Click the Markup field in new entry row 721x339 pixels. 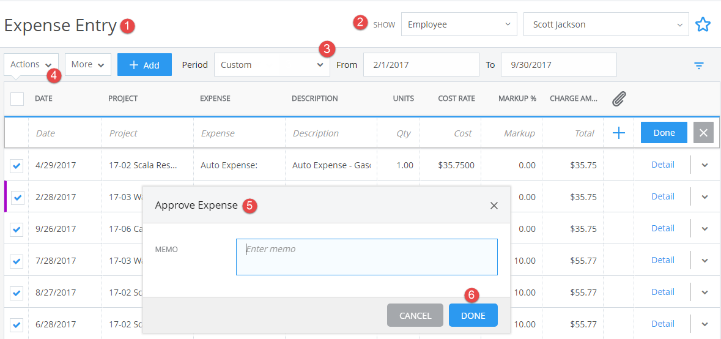point(512,133)
